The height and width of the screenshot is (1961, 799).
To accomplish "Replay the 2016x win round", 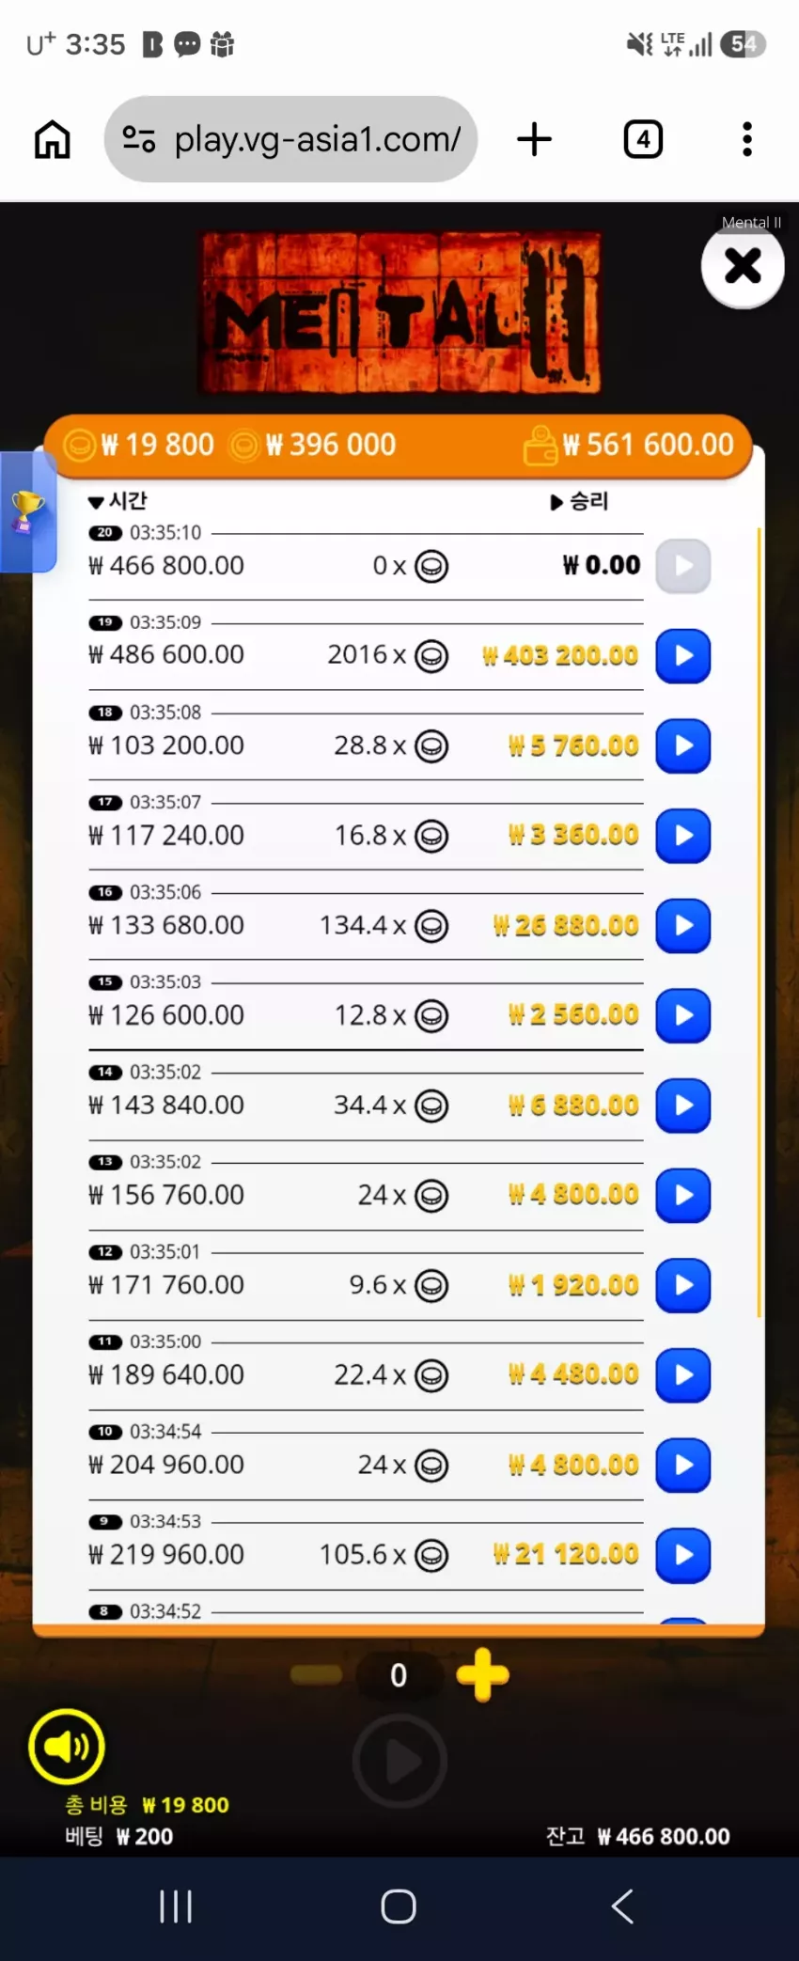I will pyautogui.click(x=682, y=655).
